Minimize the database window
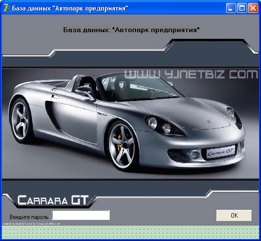 click(x=230, y=8)
